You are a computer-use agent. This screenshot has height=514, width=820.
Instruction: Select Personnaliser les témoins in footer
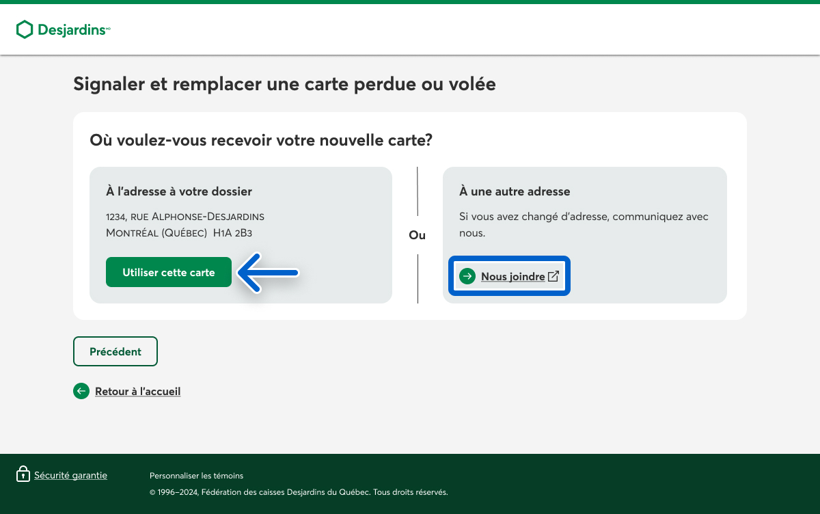coord(196,476)
